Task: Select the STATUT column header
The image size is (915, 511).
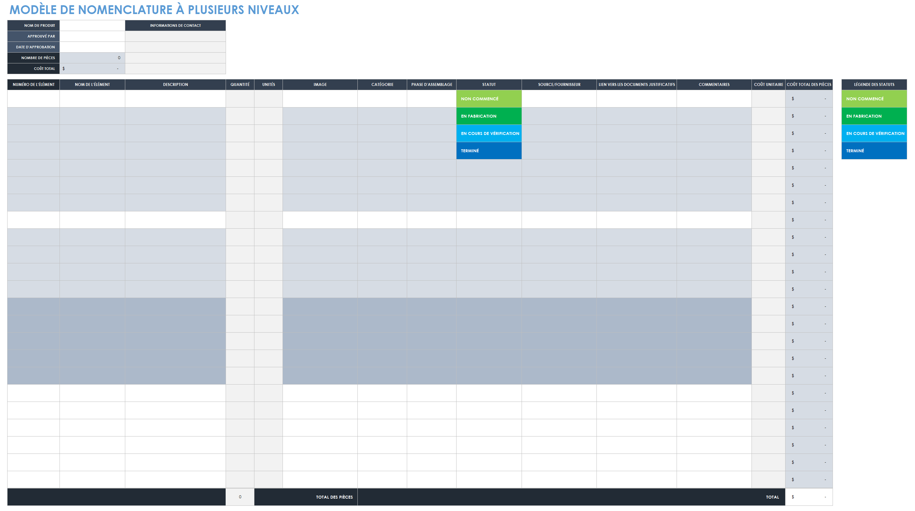Action: click(489, 84)
